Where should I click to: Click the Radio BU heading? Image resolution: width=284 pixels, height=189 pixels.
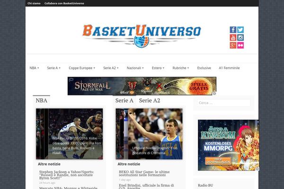coord(205,185)
